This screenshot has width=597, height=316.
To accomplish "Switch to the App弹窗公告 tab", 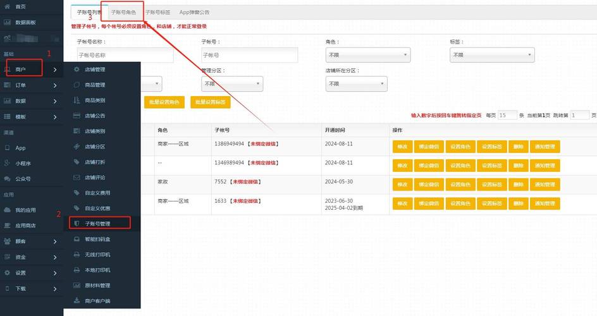I will 194,12.
